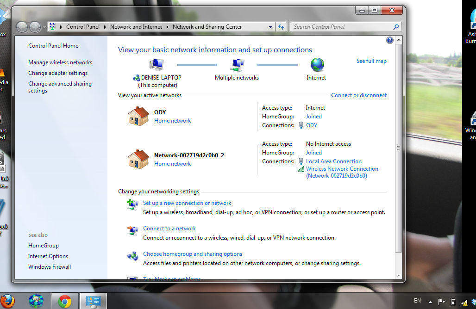Open Manage wireless networks
Screen dimensions: 476x309
pos(60,62)
